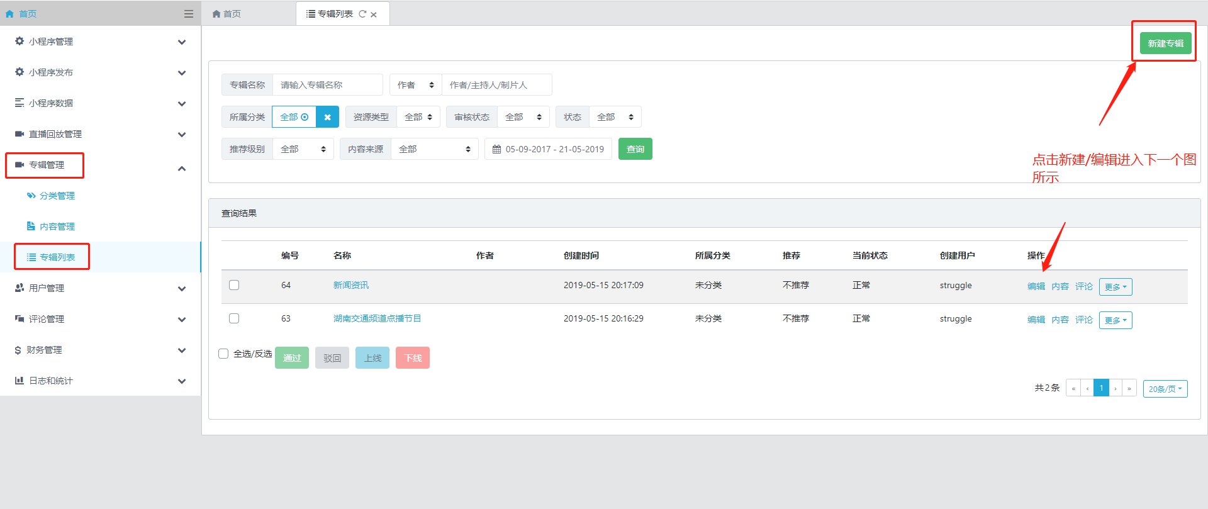Toggle the 全选/反选 checkbox
1208x509 pixels.
pos(223,354)
